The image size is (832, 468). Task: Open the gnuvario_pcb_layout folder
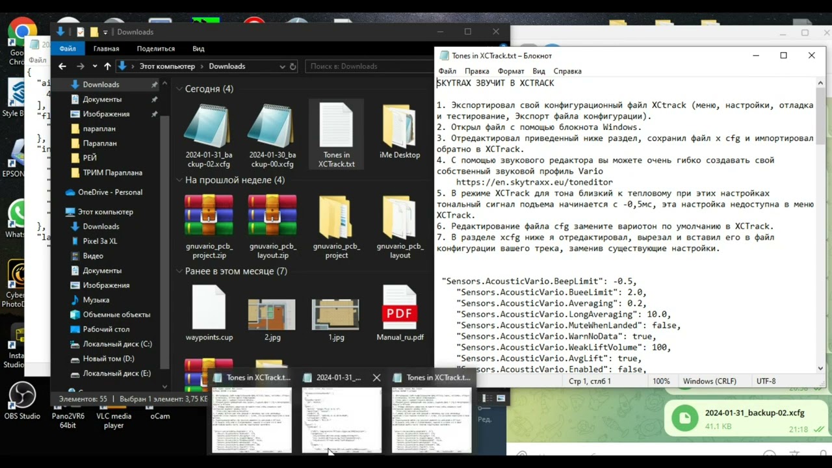coord(400,226)
